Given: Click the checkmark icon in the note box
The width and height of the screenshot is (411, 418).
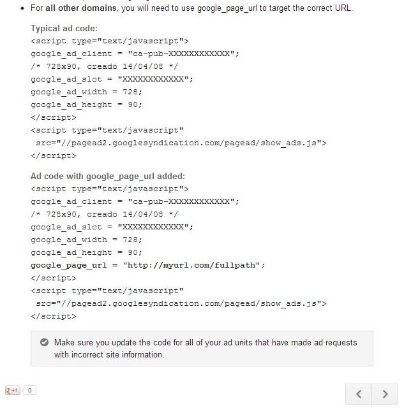Looking at the screenshot, I should pos(44,342).
